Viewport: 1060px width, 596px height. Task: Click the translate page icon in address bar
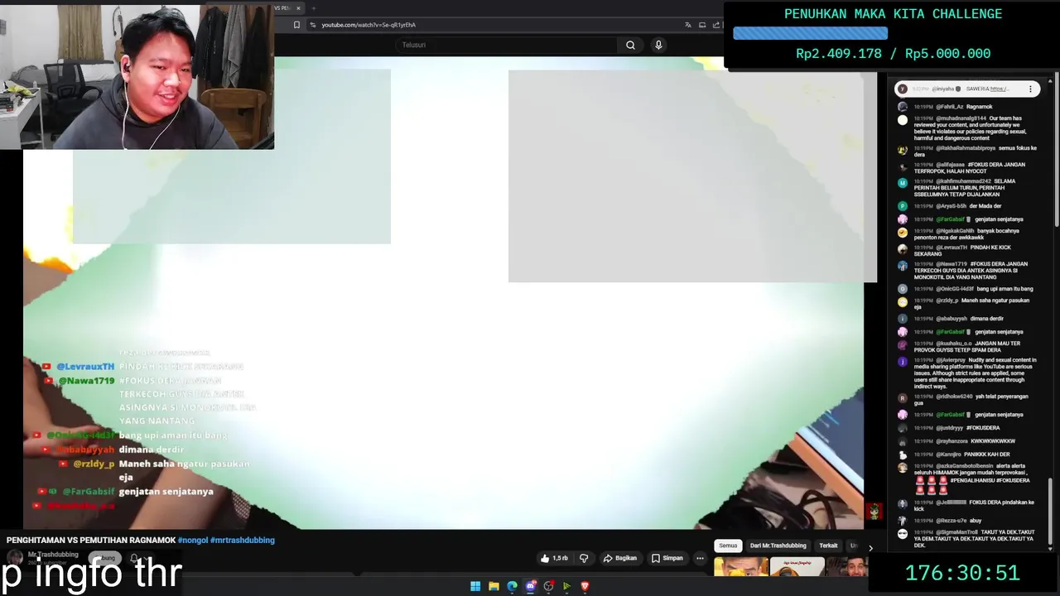tap(687, 25)
